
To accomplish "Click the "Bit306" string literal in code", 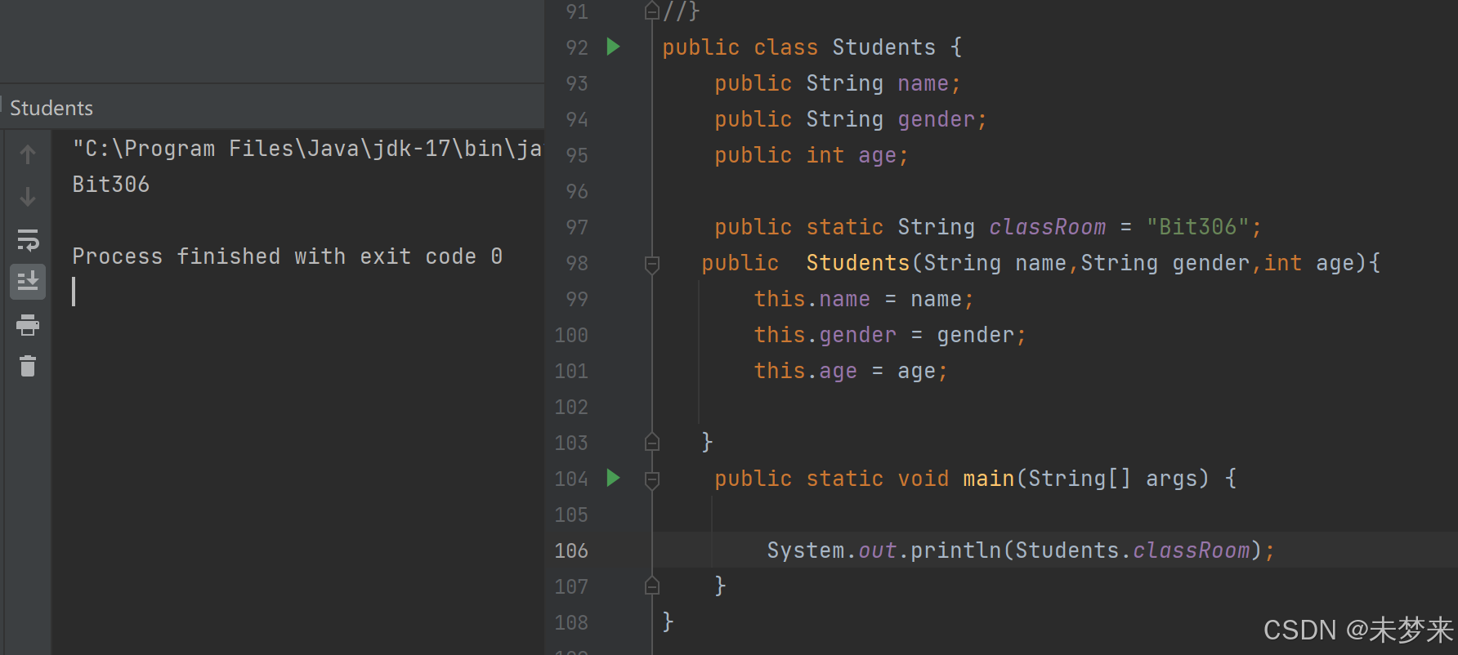I will pyautogui.click(x=1198, y=227).
